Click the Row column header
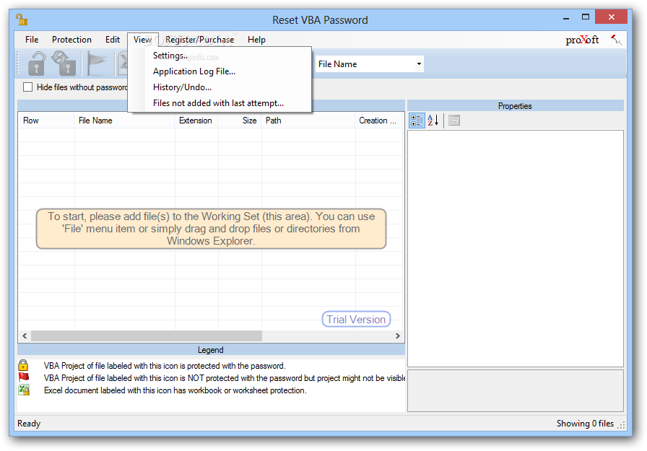The image size is (647, 451). (x=46, y=121)
